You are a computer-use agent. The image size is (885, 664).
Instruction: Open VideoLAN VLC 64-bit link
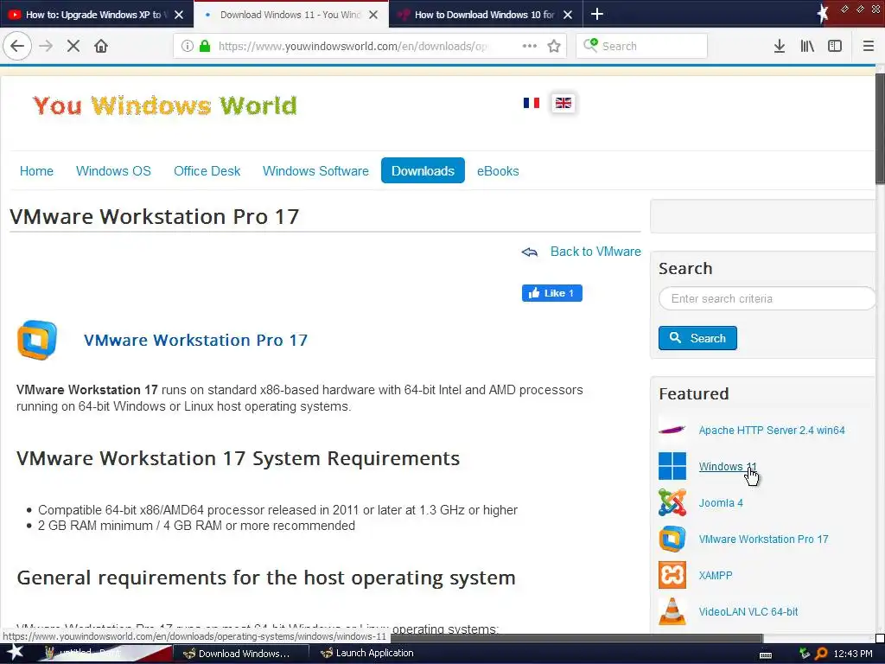pyautogui.click(x=748, y=611)
